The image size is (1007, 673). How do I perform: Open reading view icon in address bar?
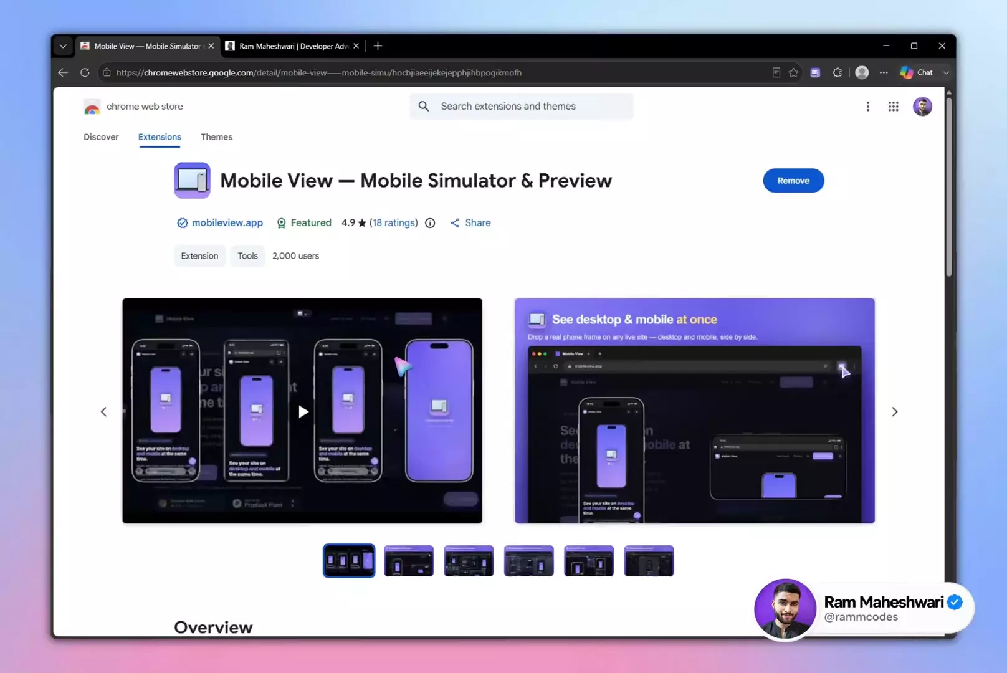click(x=776, y=72)
